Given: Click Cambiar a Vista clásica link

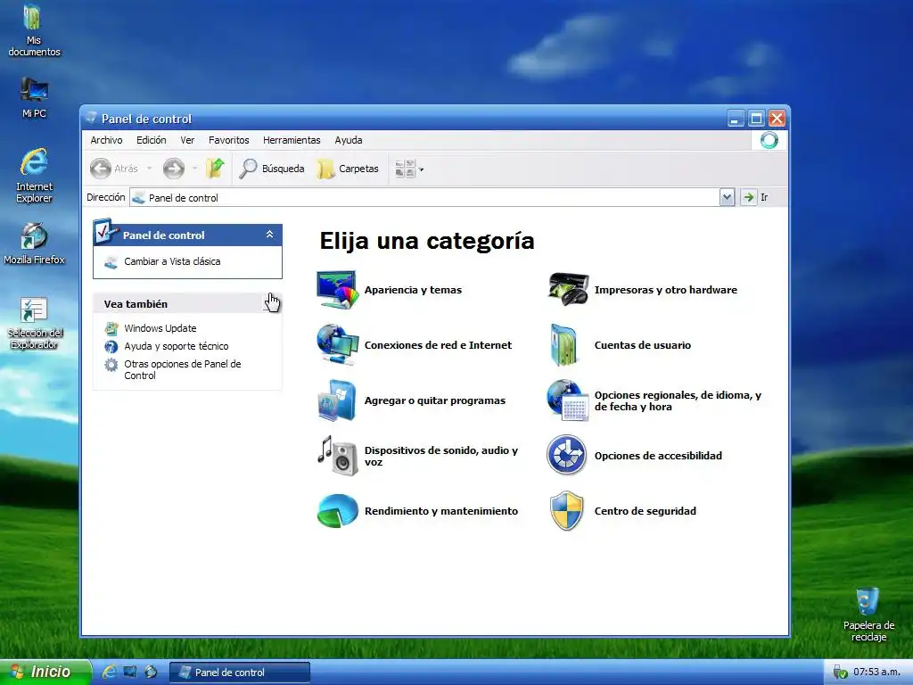Looking at the screenshot, I should click(x=172, y=261).
